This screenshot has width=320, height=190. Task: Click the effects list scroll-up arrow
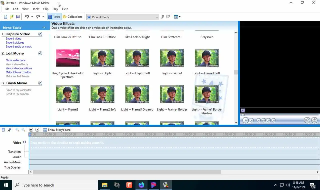(236, 32)
